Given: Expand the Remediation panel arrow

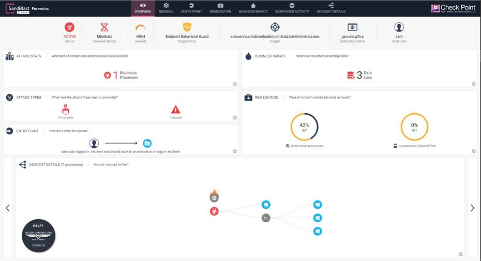Looking at the screenshot, I should (473, 151).
